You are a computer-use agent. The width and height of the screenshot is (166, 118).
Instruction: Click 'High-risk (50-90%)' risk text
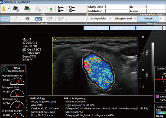[76, 102]
